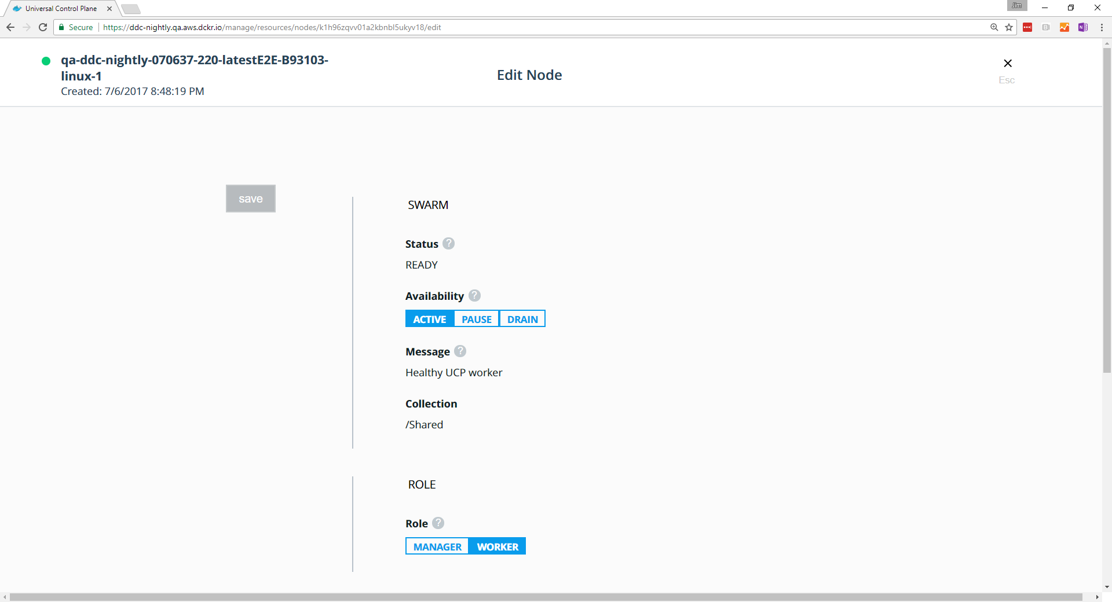1112x602 pixels.
Task: Reload the page
Action: pyautogui.click(x=43, y=27)
